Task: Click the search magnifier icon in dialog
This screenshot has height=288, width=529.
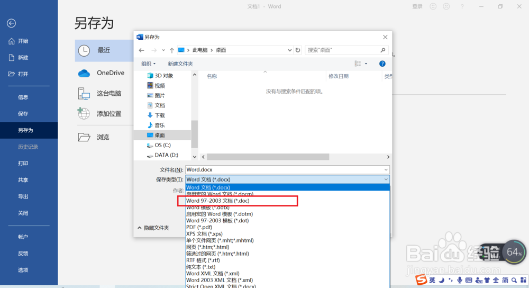Action: [x=383, y=50]
